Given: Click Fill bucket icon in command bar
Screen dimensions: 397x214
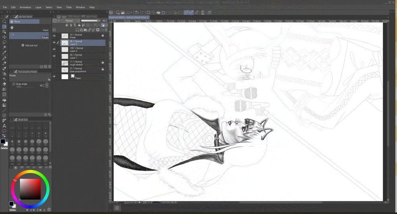Looking at the screenshot, I should pyautogui.click(x=158, y=12).
